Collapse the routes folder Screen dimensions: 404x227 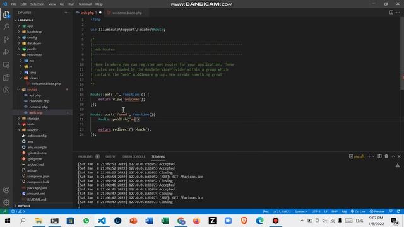point(32,90)
